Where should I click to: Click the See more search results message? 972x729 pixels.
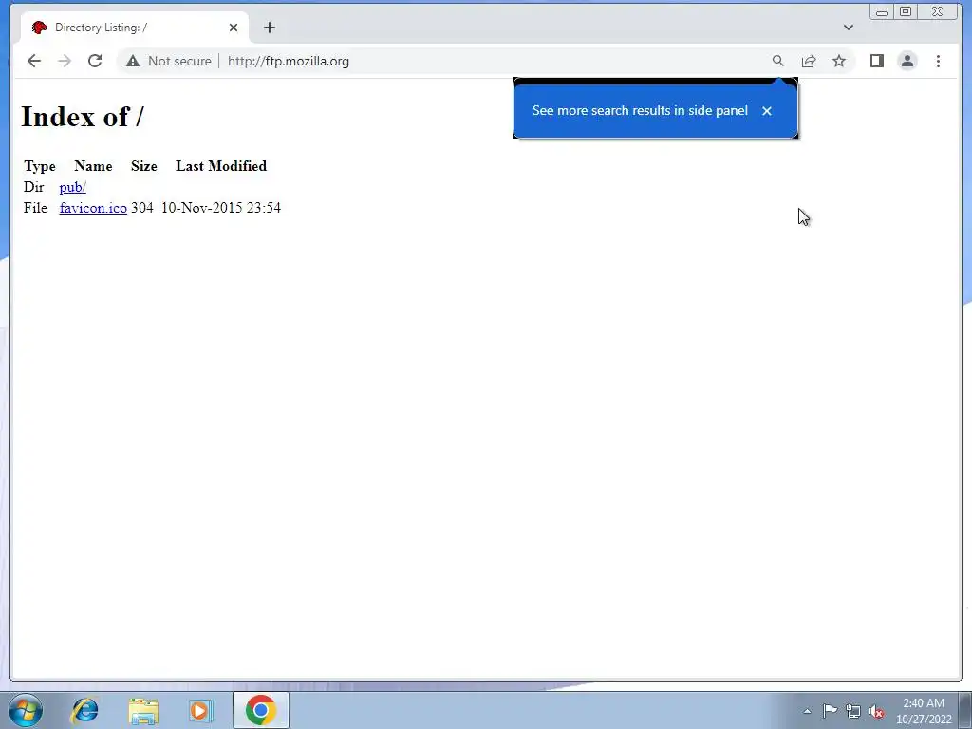(640, 110)
